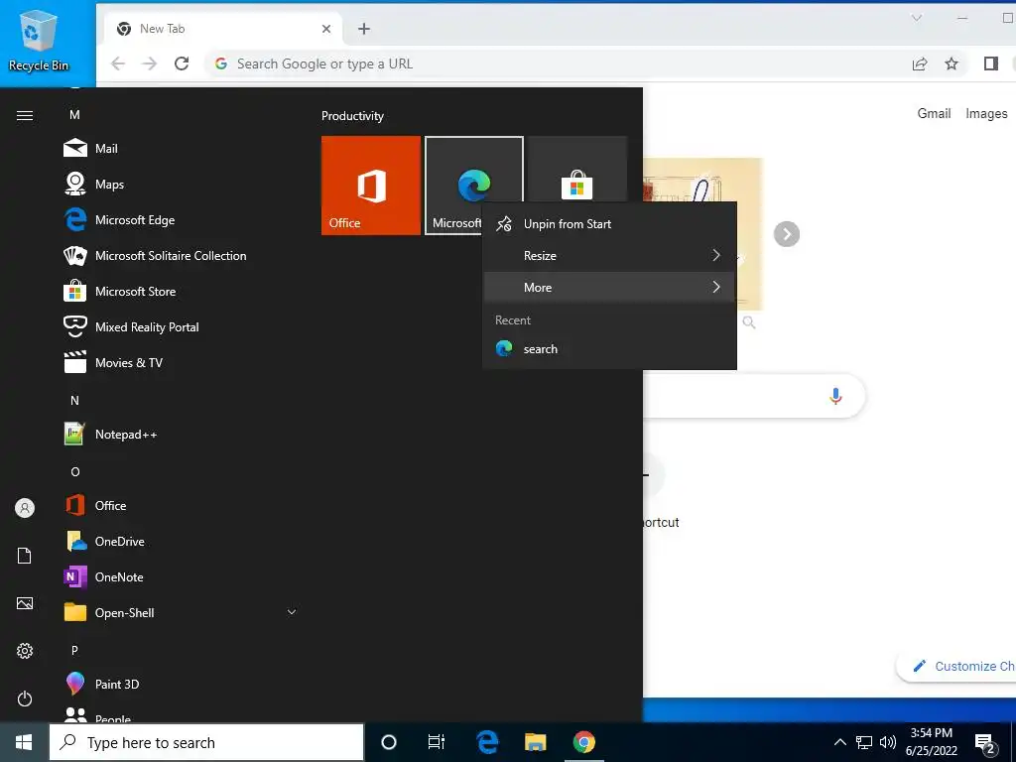
Task: Reload the page in Chrome
Action: (x=182, y=63)
